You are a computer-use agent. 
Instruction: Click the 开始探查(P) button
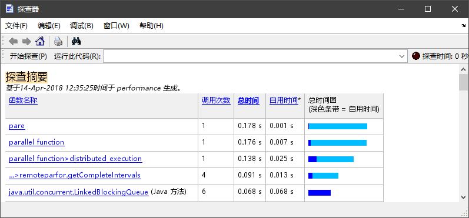pyautogui.click(x=28, y=56)
